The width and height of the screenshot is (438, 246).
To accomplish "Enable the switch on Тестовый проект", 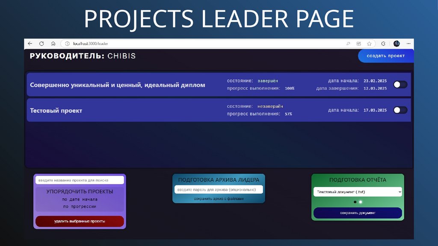I will [400, 110].
